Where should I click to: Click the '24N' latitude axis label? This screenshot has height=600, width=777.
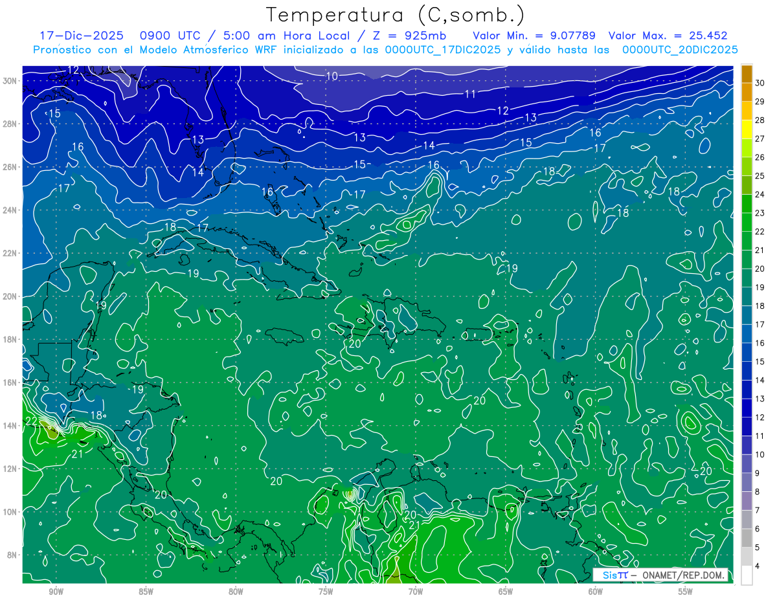coord(10,210)
